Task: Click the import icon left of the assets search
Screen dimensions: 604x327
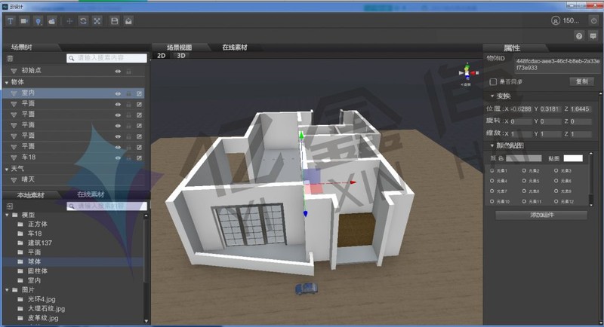Action: point(10,206)
